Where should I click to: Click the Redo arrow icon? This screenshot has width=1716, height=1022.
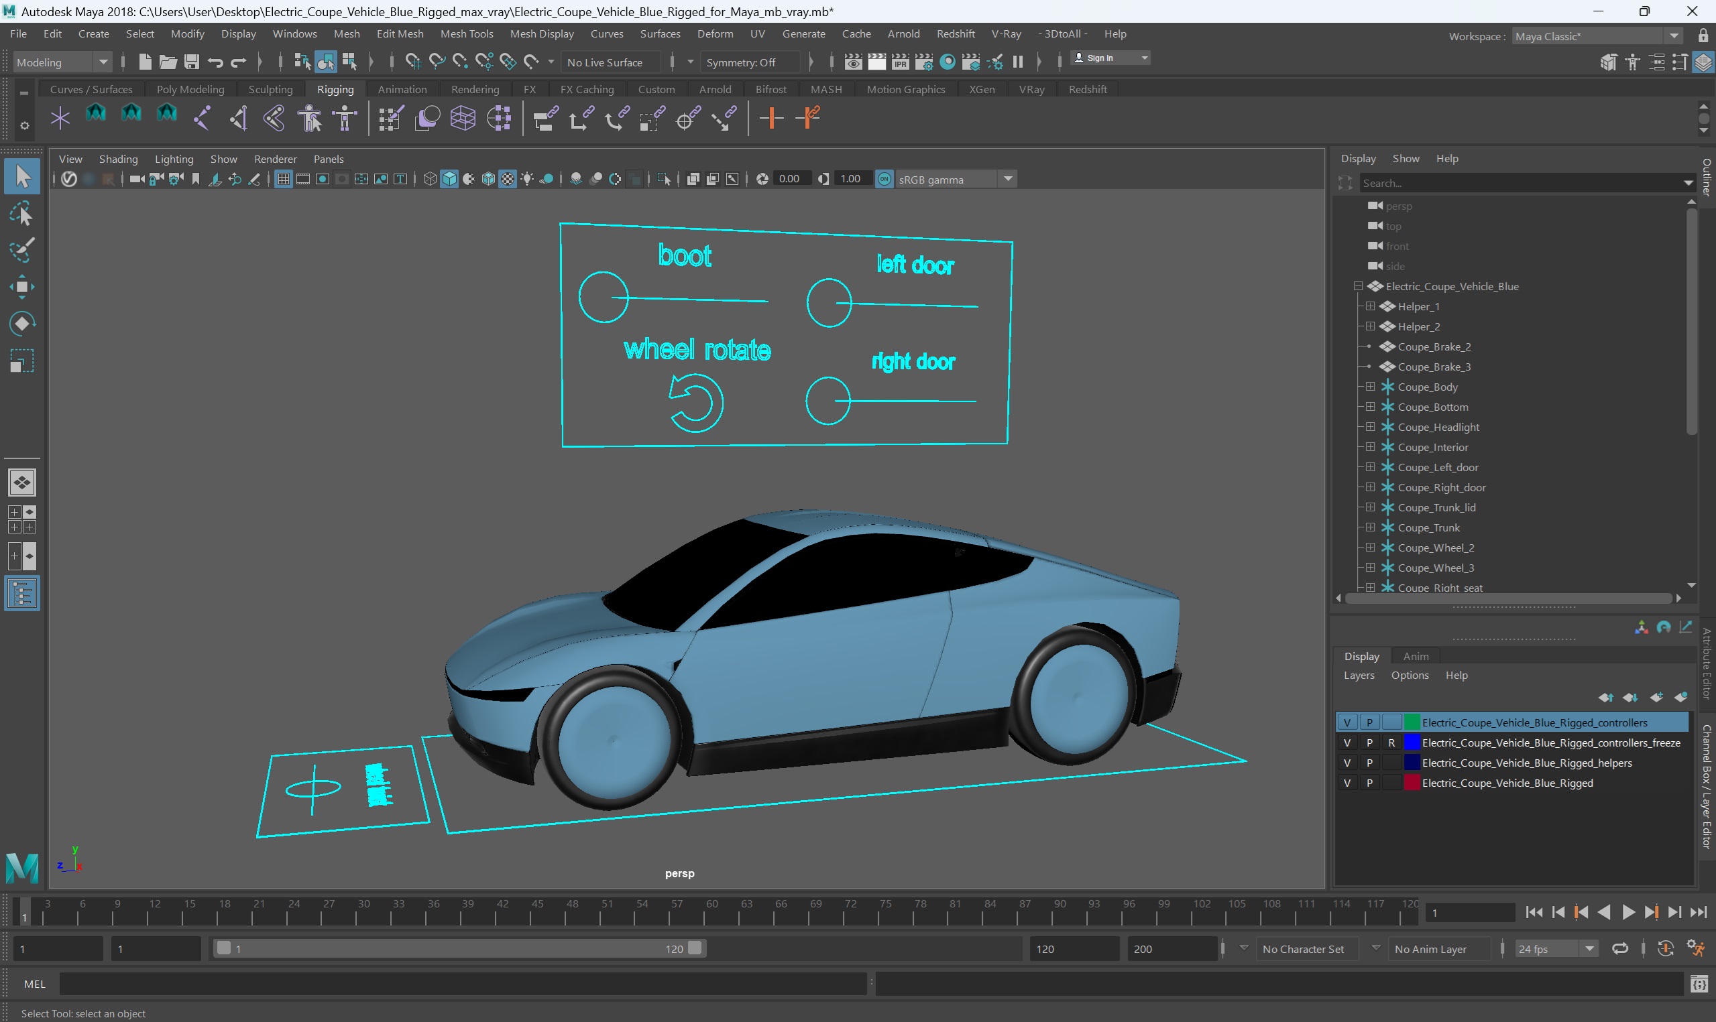point(238,62)
